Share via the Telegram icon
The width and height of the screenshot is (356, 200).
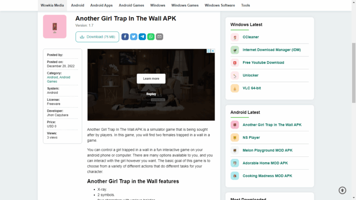pyautogui.click(x=142, y=37)
